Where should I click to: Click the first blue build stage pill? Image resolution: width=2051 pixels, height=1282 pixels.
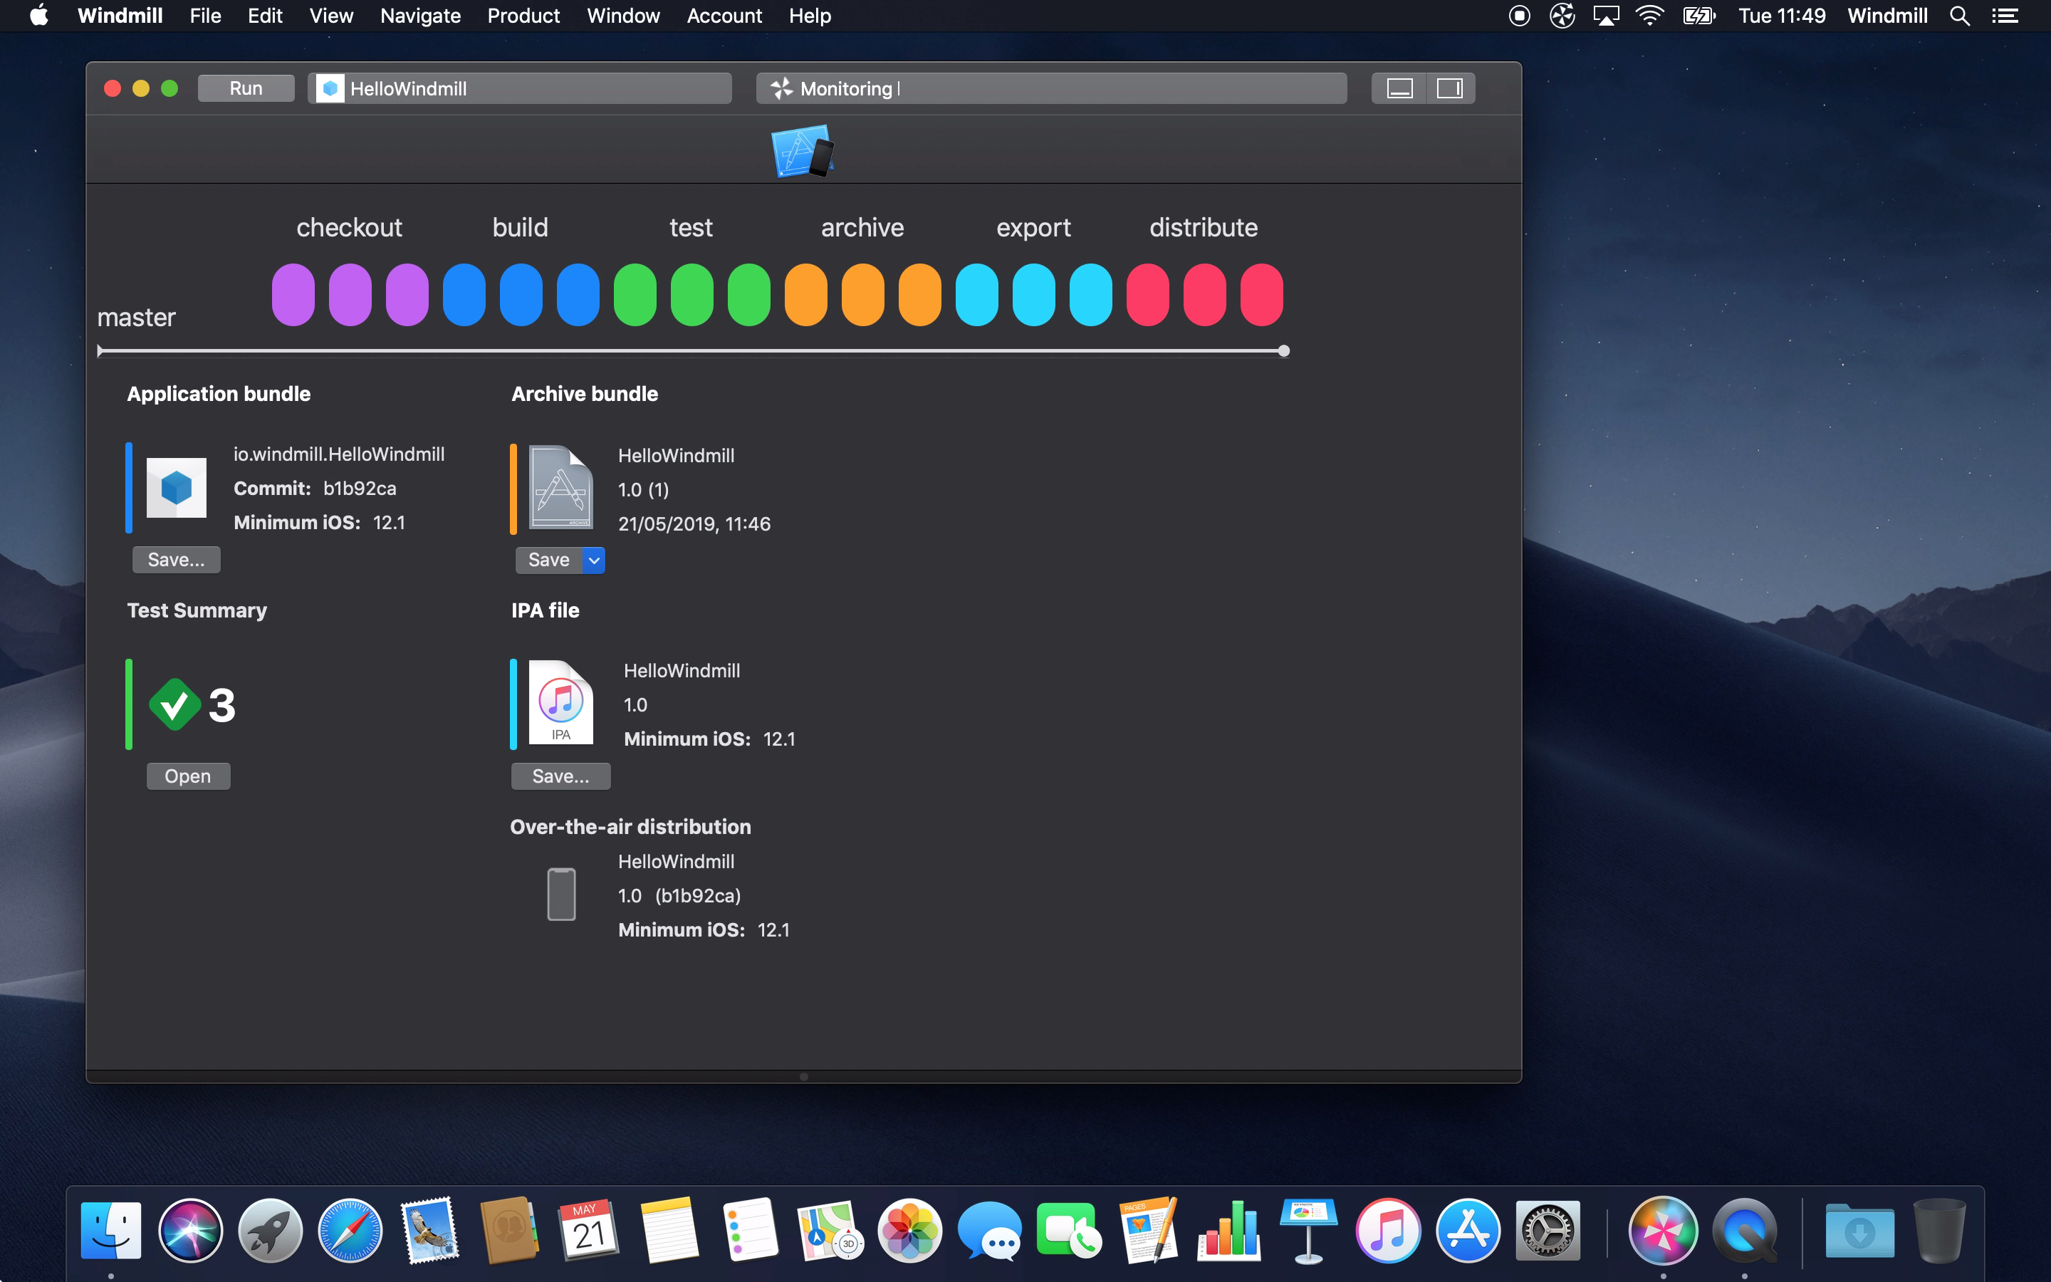[x=464, y=294]
